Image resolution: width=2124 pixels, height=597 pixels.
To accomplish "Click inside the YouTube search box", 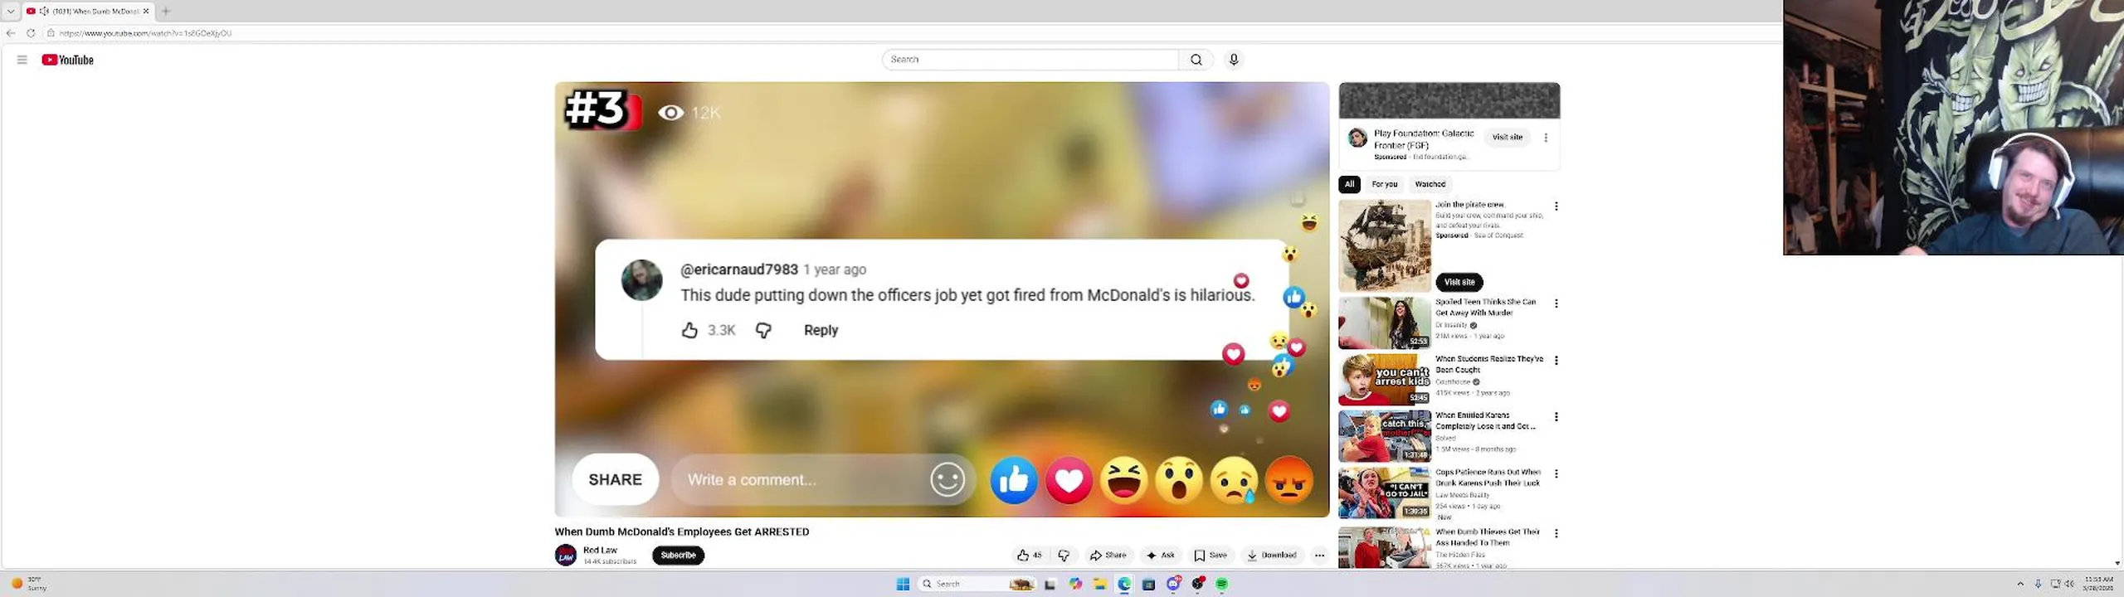I will [x=1030, y=60].
